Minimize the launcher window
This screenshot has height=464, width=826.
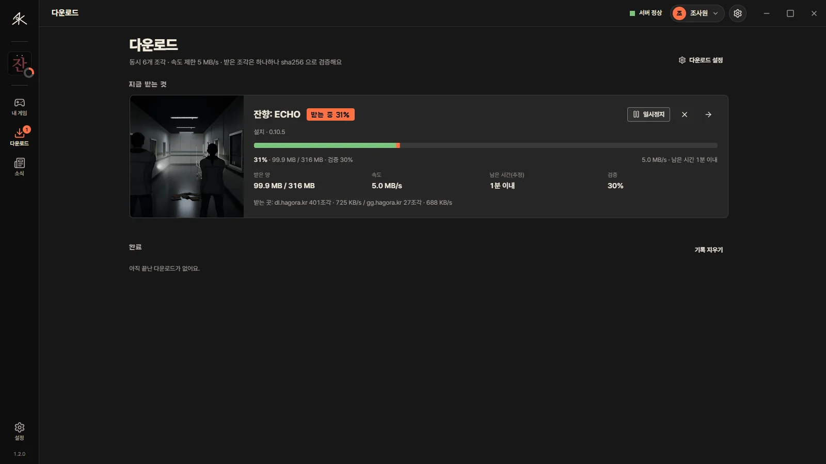[767, 13]
